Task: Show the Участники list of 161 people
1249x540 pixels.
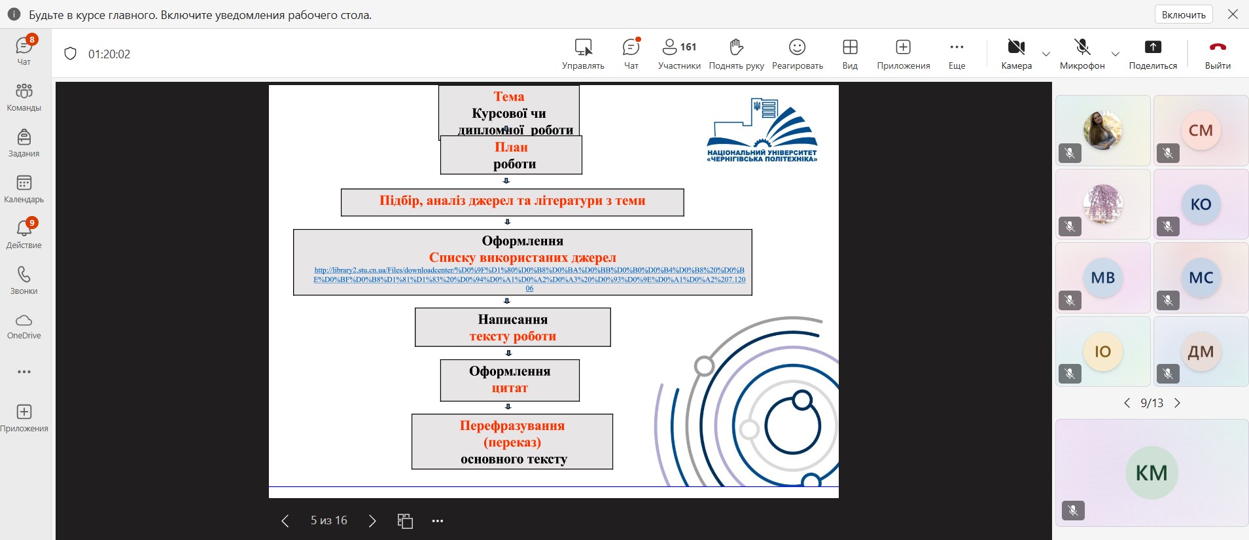Action: [679, 54]
